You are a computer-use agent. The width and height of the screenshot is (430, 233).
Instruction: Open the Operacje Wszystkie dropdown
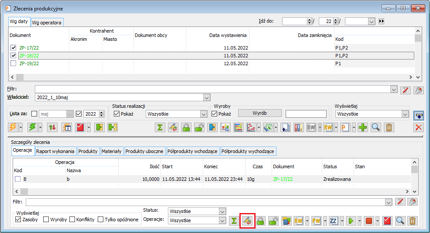[x=222, y=220]
